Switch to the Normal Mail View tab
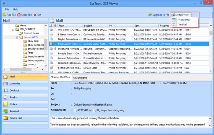The width and height of the screenshot is (214, 135). point(61,77)
